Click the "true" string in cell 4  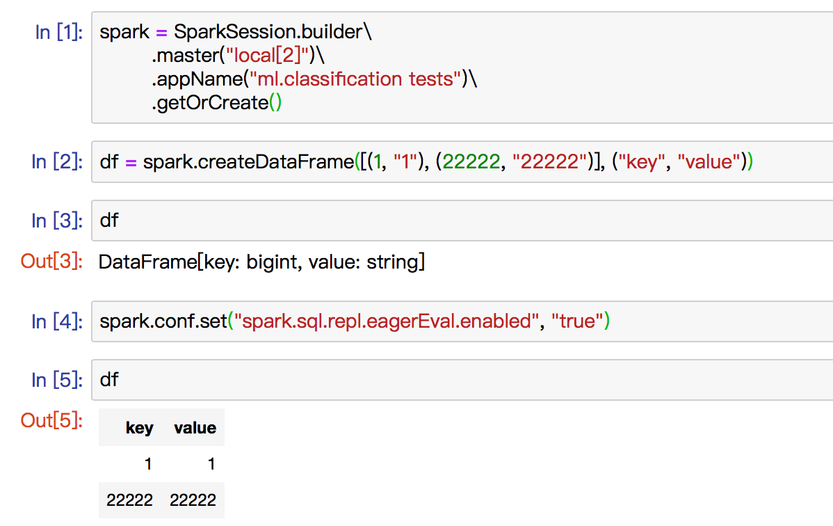[577, 321]
